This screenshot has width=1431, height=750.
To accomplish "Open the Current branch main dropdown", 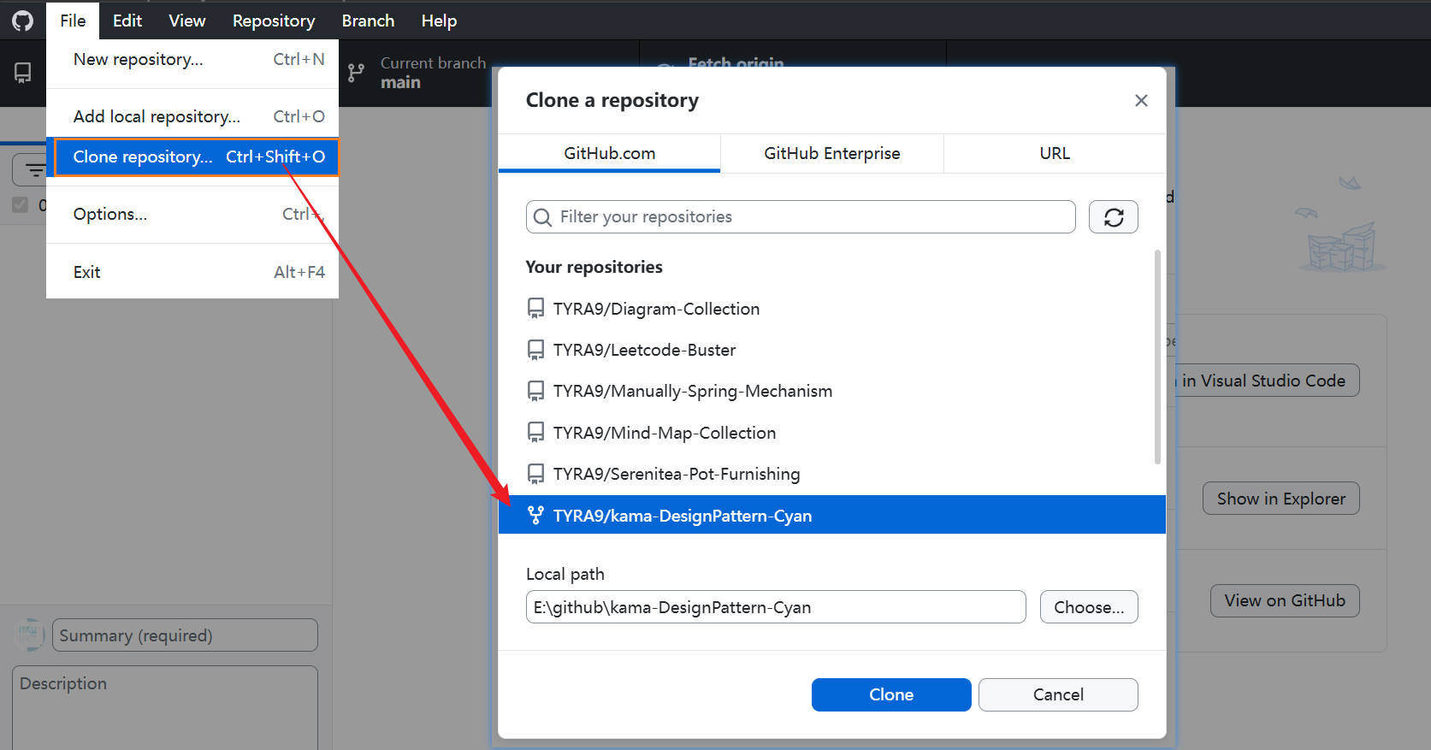I will tap(489, 73).
